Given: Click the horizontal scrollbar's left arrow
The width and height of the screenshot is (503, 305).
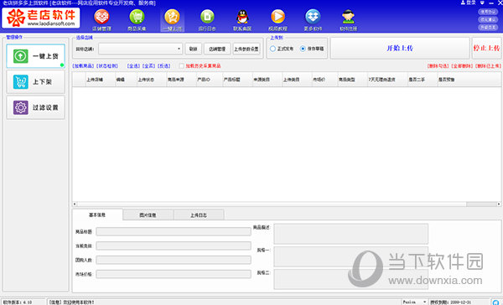Looking at the screenshot, I should 75,204.
